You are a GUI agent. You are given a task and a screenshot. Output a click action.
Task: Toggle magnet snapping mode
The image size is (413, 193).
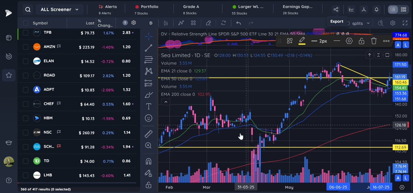pyautogui.click(x=149, y=161)
